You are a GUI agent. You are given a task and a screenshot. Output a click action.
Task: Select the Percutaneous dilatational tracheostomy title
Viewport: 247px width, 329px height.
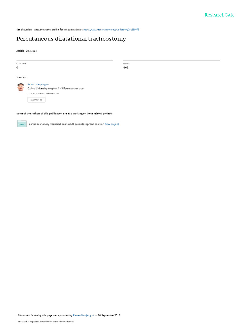(x=71, y=39)
